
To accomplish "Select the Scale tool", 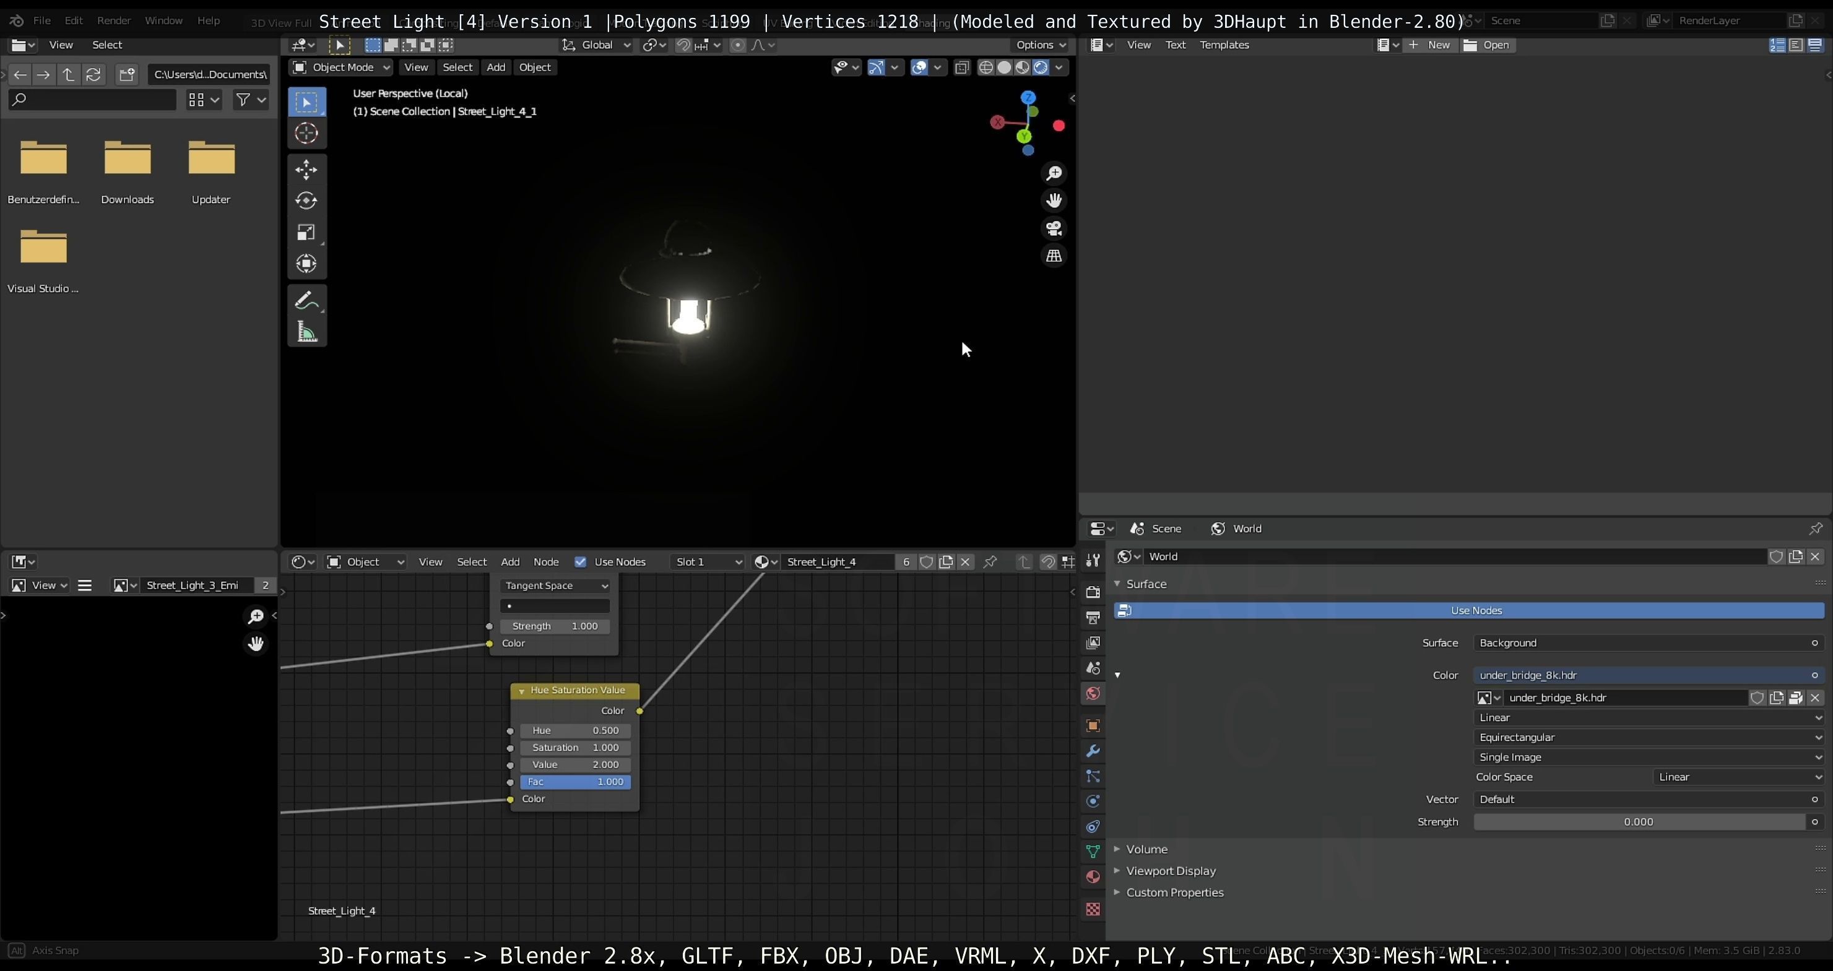I will (x=306, y=233).
